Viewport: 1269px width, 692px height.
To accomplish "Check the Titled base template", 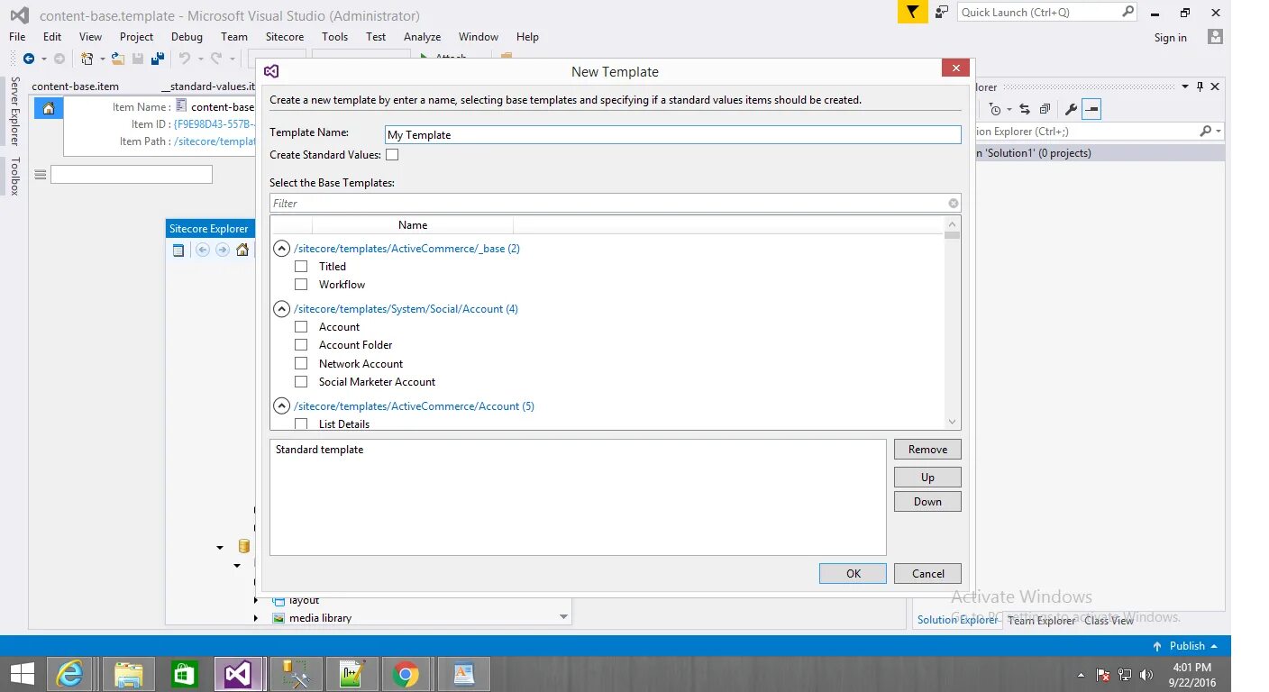I will pos(301,267).
